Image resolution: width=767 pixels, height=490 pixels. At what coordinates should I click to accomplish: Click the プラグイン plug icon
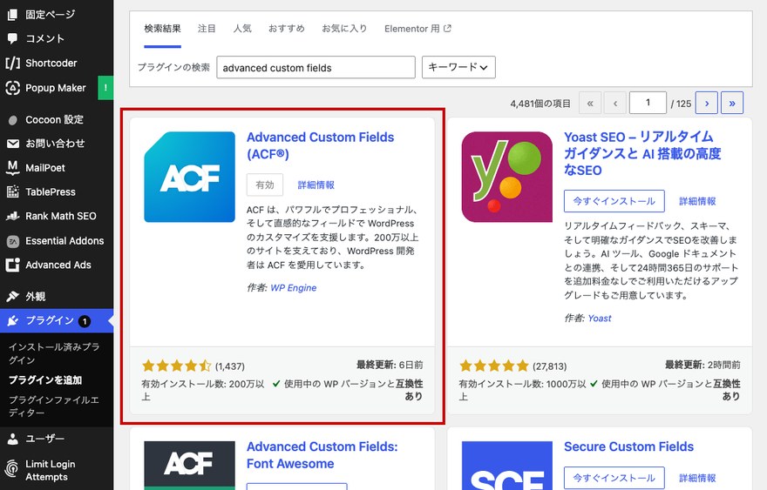13,320
